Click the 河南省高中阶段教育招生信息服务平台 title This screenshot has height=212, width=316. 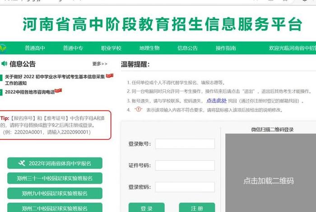pos(163,24)
